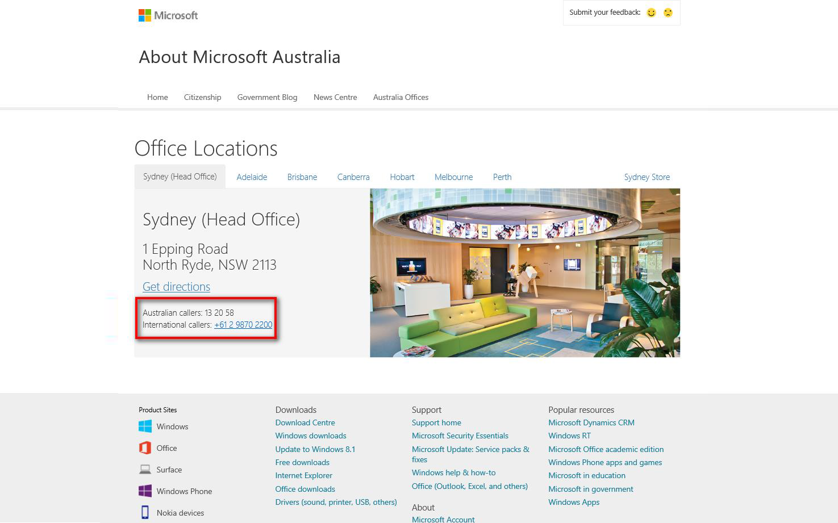Open the Windows RT link

point(569,436)
